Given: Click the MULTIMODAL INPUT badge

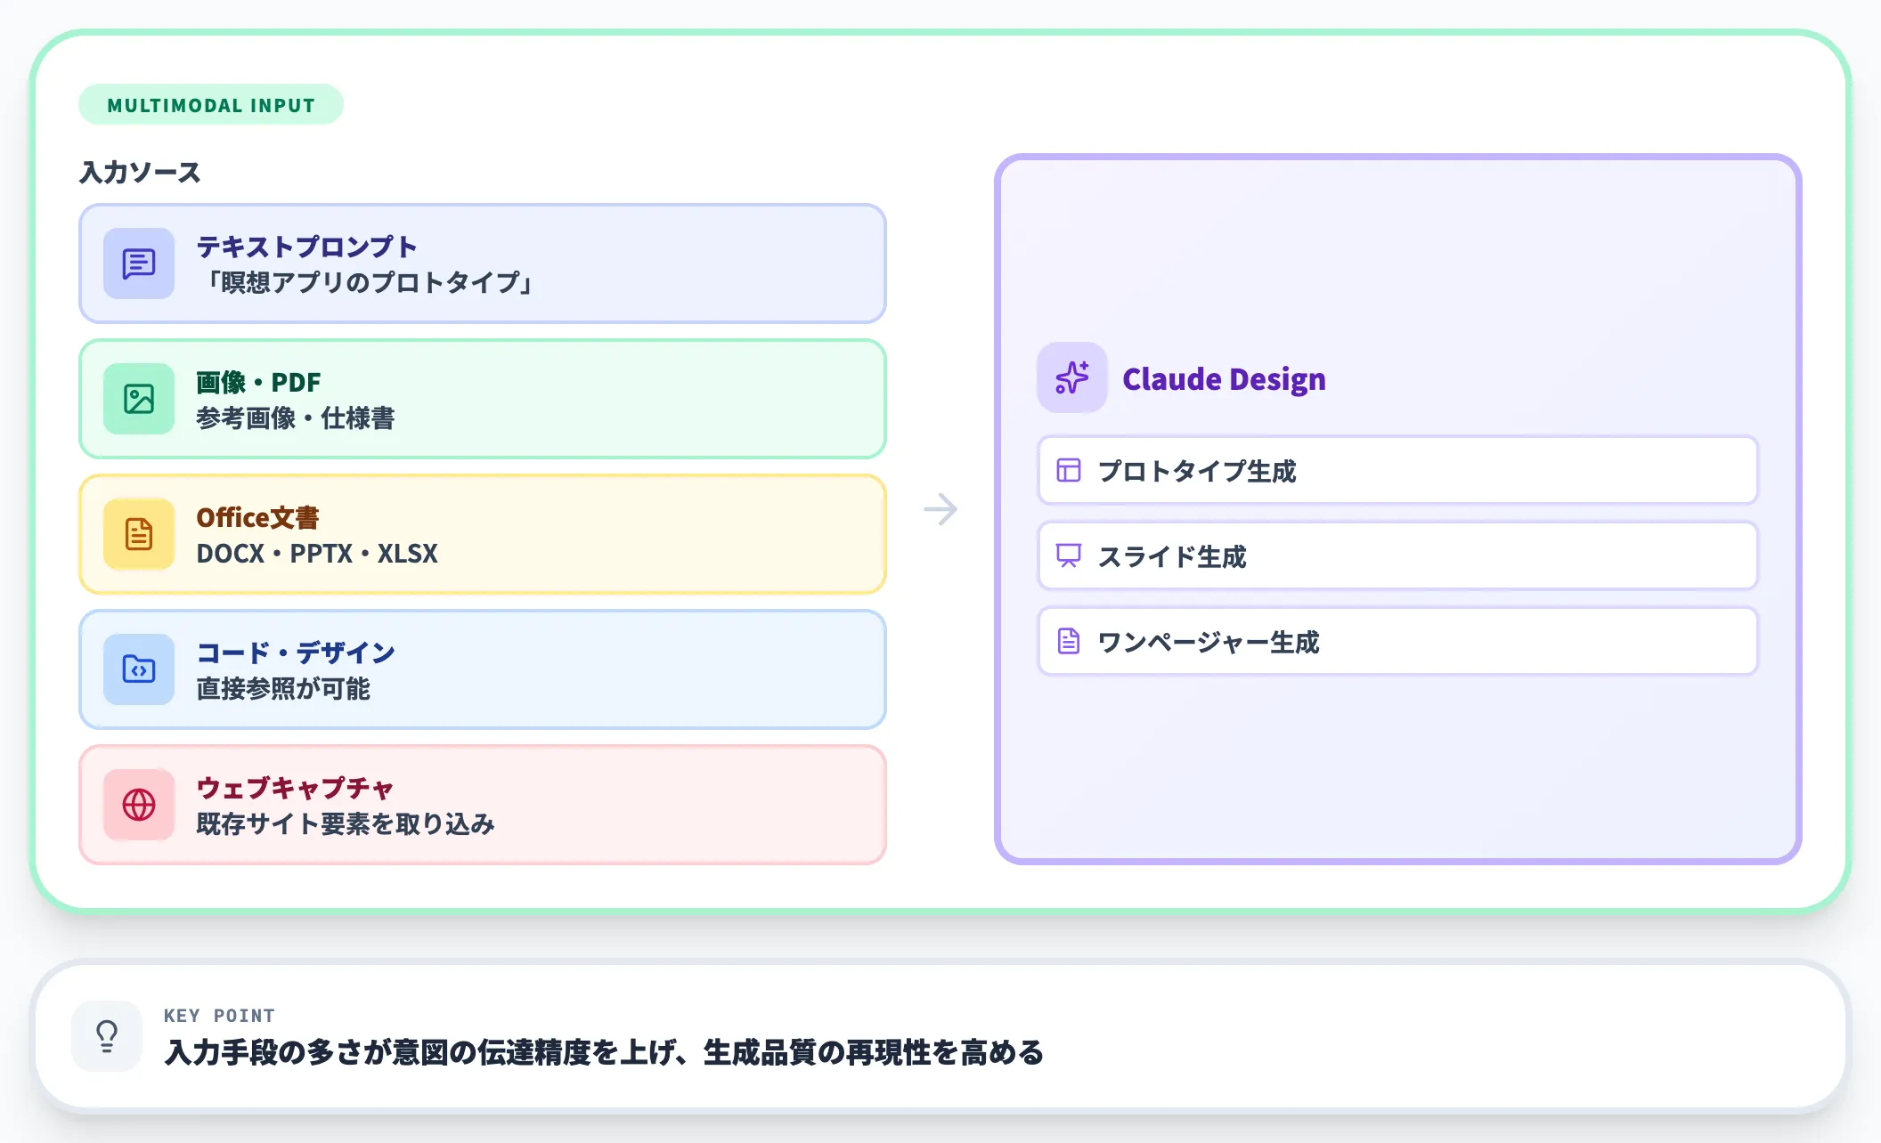Looking at the screenshot, I should (x=211, y=104).
